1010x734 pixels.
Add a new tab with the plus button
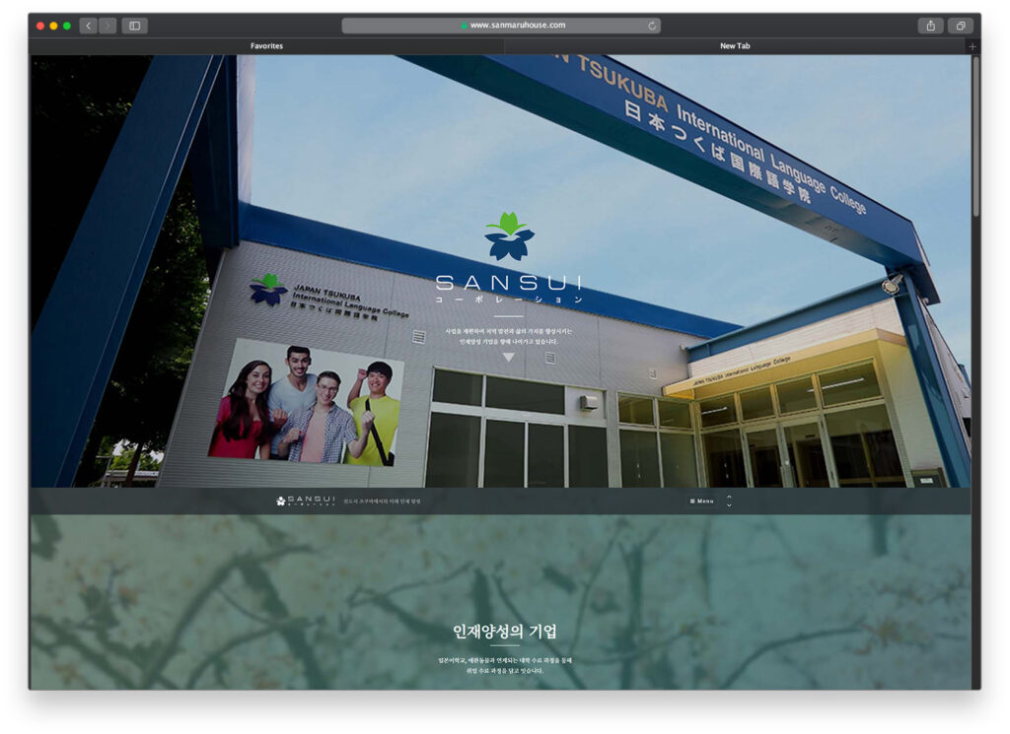tap(973, 46)
